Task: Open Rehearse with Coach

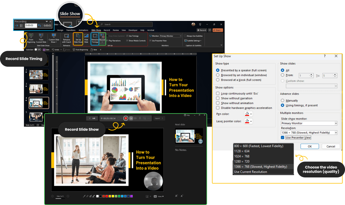Action: pos(66,38)
